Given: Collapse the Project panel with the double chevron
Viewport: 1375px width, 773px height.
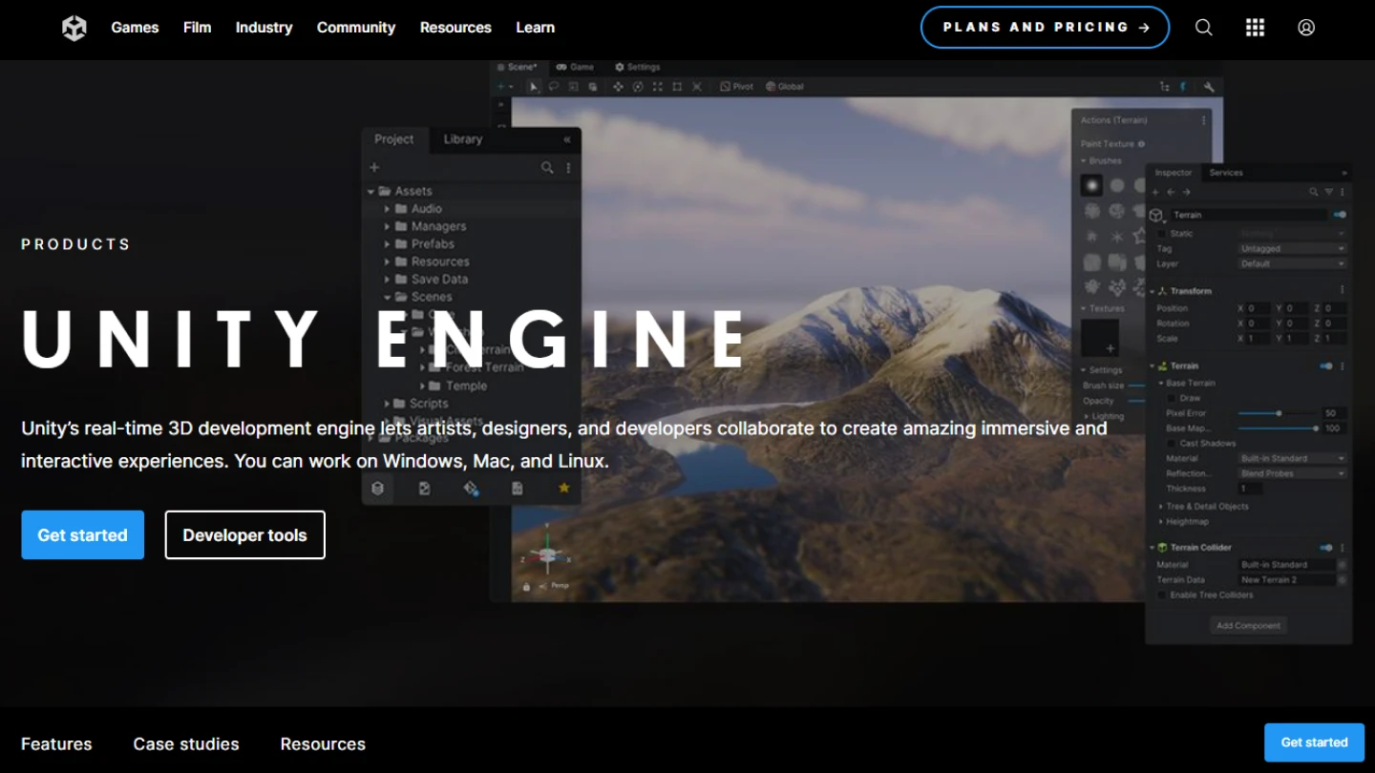Looking at the screenshot, I should (x=567, y=139).
